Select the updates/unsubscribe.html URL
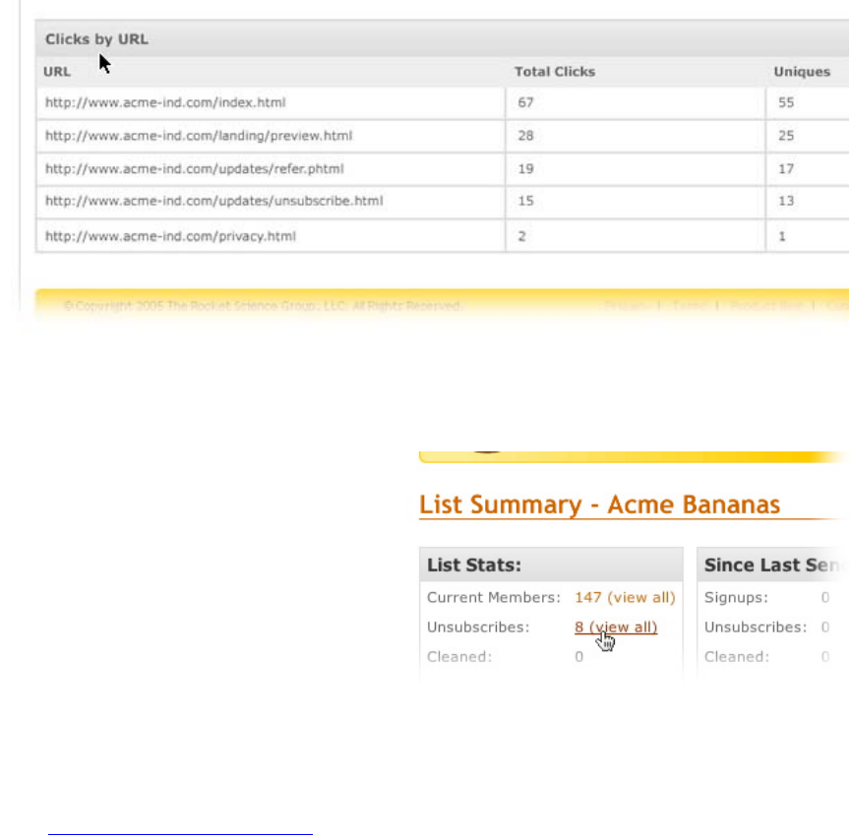The image size is (851, 835). click(213, 201)
